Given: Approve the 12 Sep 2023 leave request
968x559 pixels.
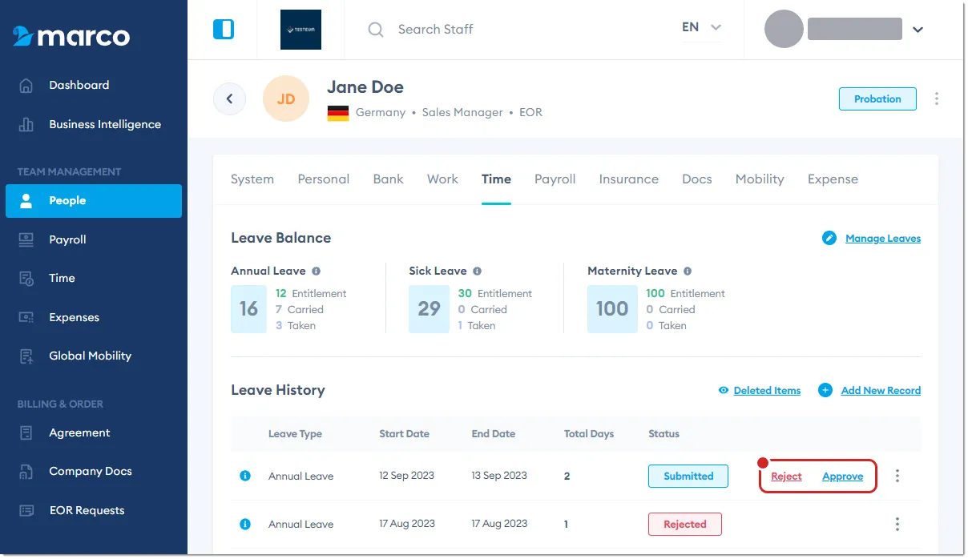Looking at the screenshot, I should coord(843,477).
